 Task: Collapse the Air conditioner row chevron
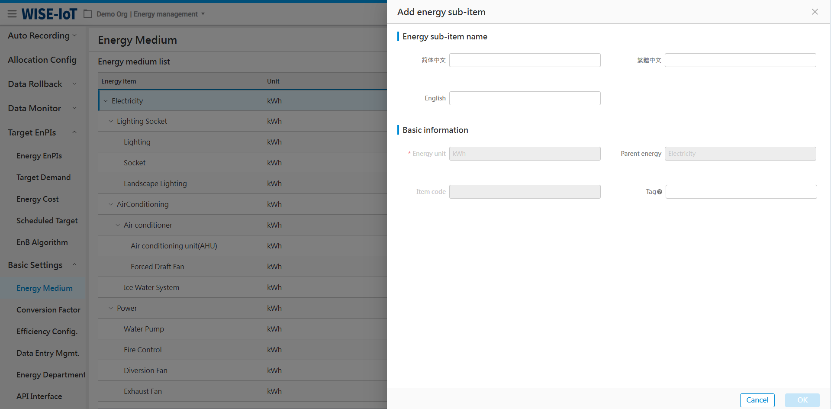pos(118,225)
